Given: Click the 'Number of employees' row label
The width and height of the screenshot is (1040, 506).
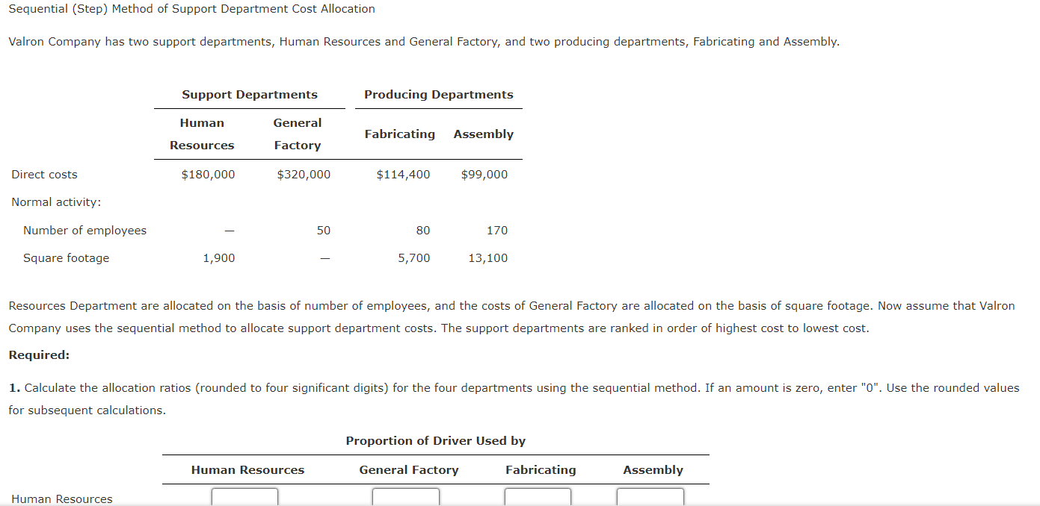Looking at the screenshot, I should (84, 231).
